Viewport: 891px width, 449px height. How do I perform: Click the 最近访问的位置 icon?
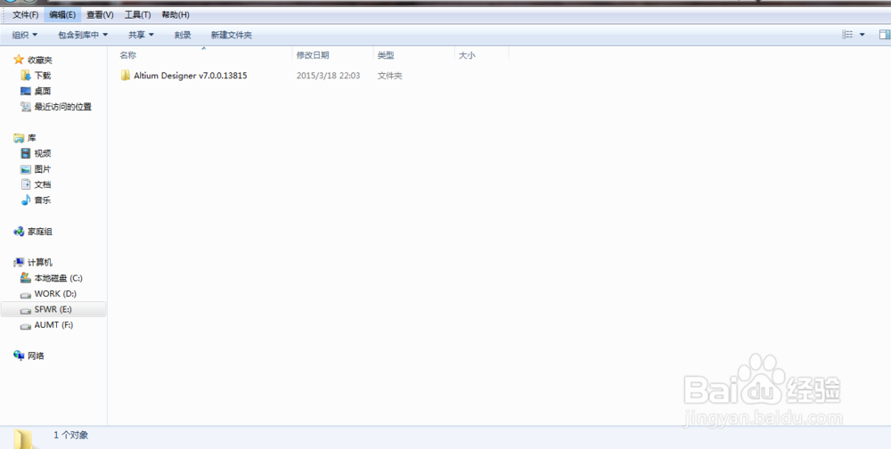pyautogui.click(x=26, y=106)
